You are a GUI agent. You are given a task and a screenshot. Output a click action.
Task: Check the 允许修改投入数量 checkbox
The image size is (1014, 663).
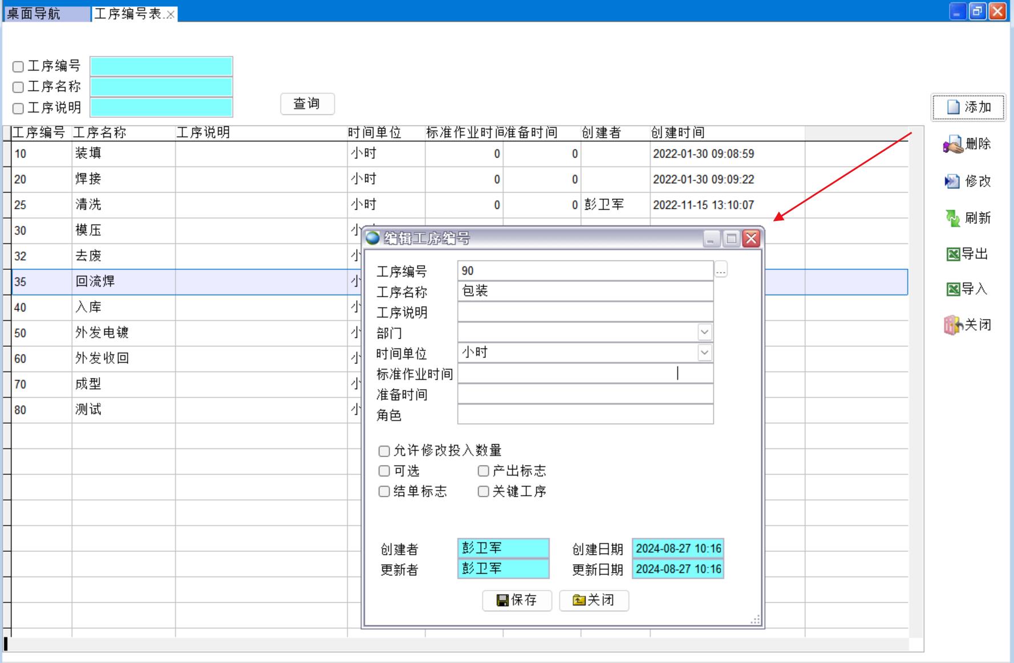click(x=384, y=451)
